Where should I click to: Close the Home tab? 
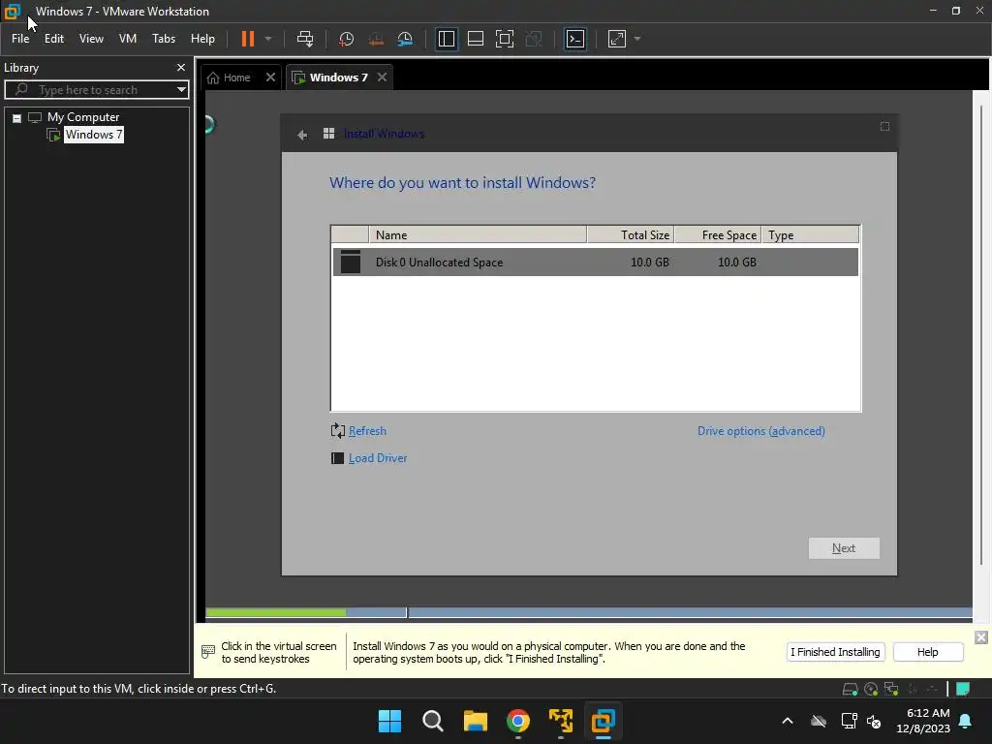270,77
